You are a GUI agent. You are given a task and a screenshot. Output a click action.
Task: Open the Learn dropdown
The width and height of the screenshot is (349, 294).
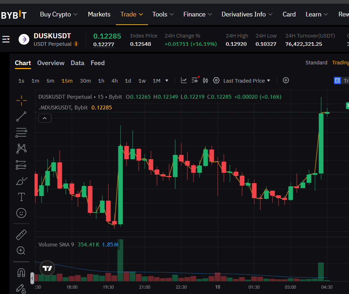[x=317, y=14]
